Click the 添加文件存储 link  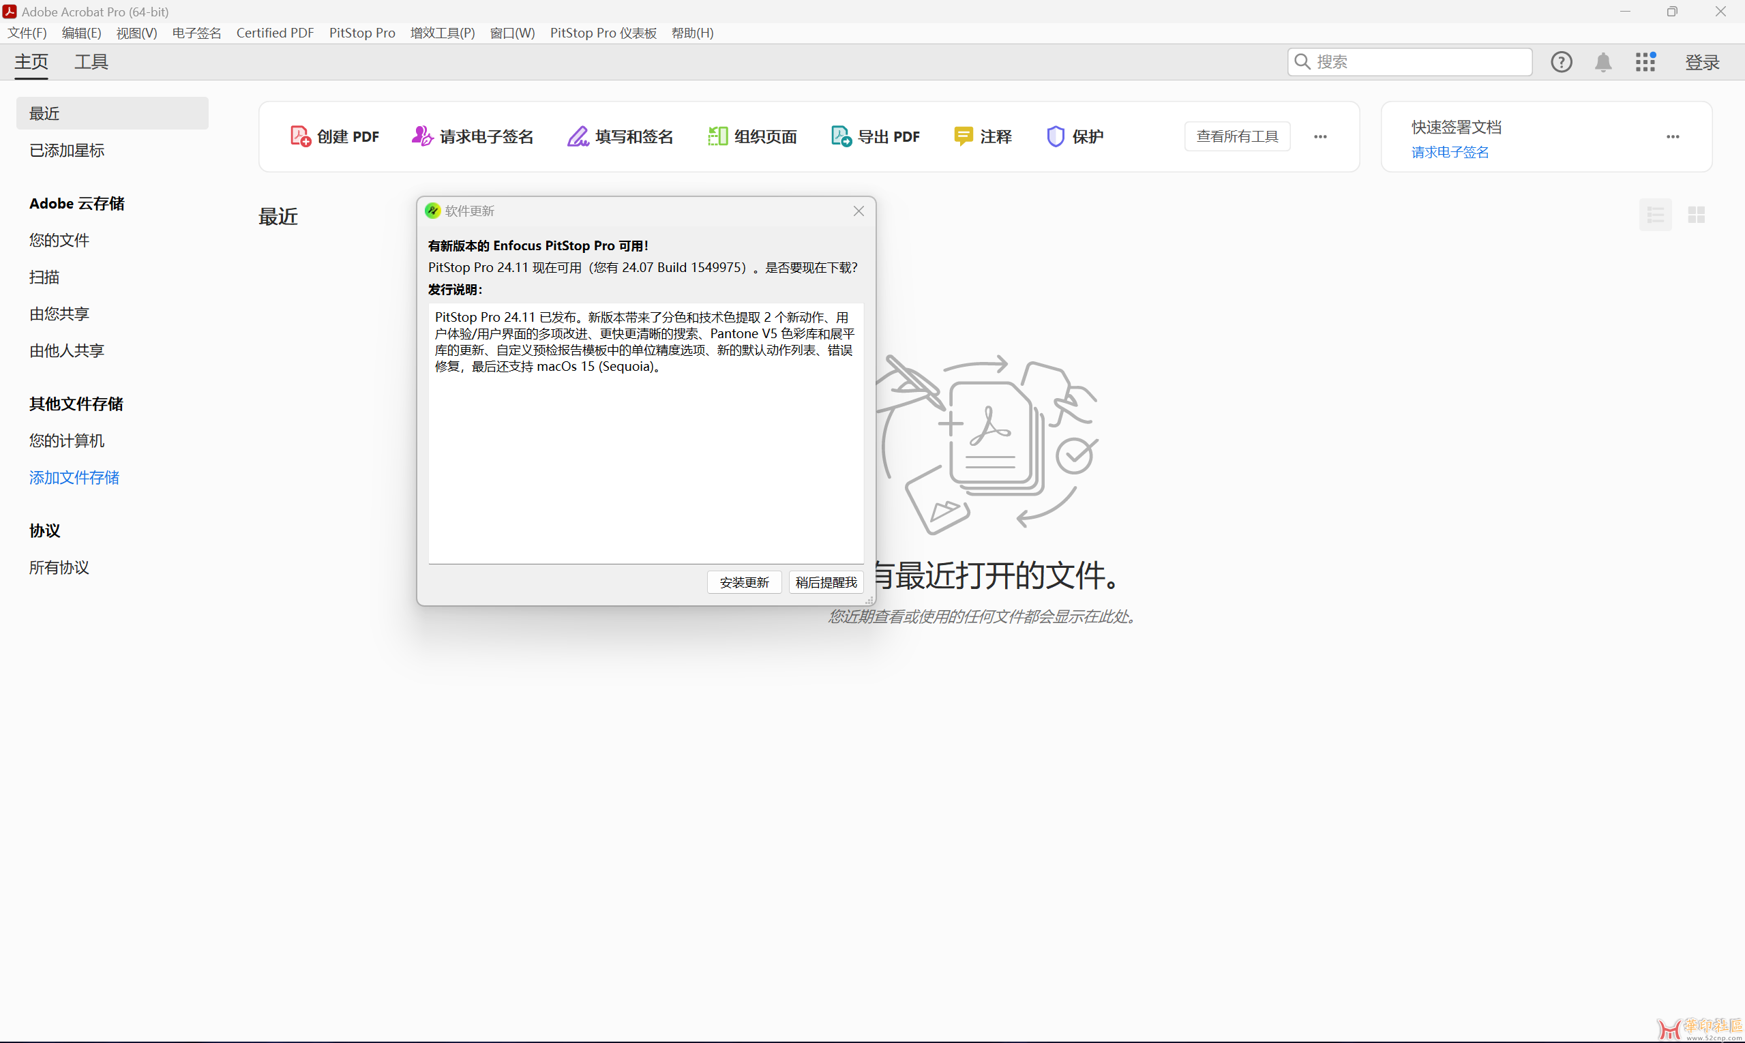(x=74, y=477)
